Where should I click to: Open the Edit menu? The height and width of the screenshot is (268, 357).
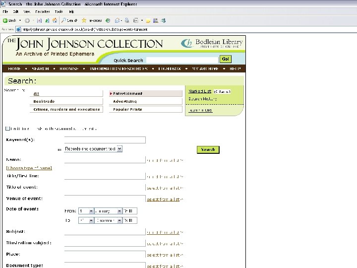pyautogui.click(x=16, y=11)
